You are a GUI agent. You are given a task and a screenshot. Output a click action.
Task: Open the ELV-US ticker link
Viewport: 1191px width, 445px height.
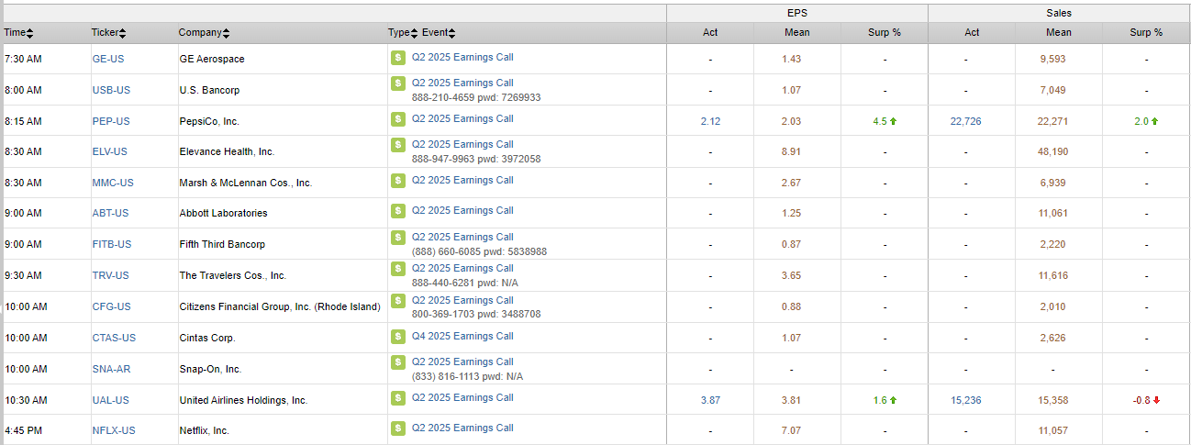coord(111,152)
